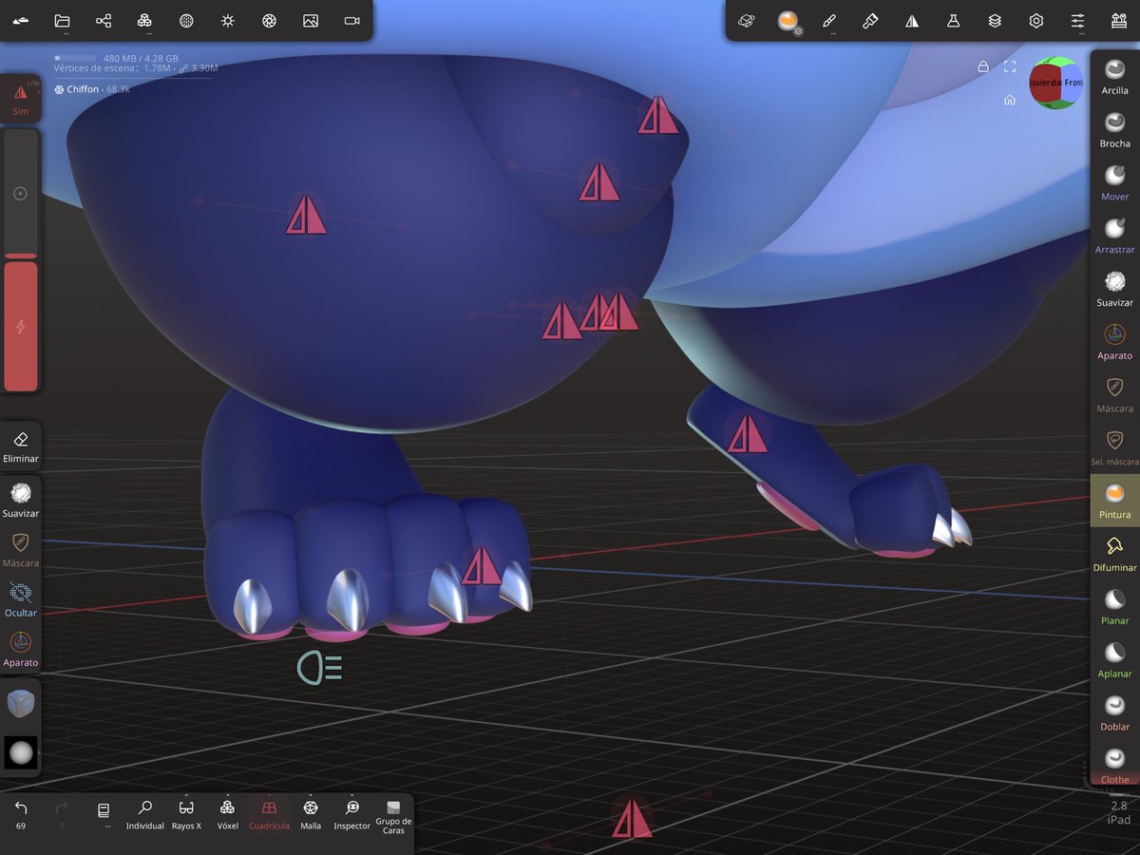Select the Doblar crease tool
Viewport: 1140px width, 855px height.
click(x=1115, y=712)
